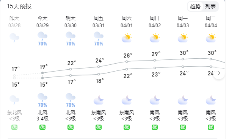
Task: Click today's daytime rain cloud icon
Action: point(42,36)
